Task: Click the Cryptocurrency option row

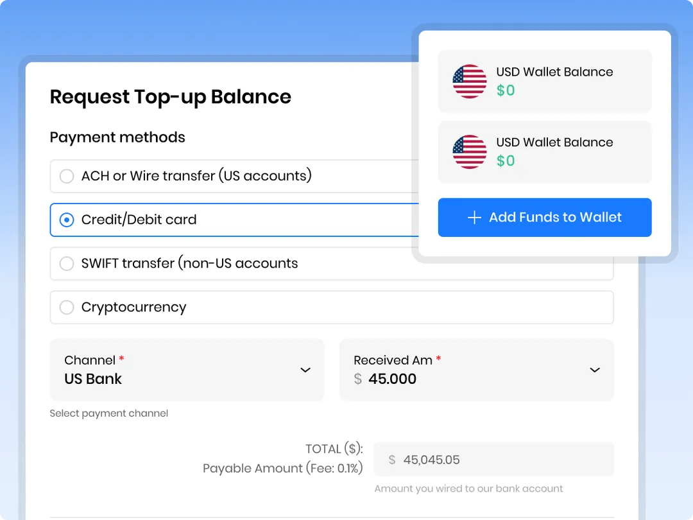Action: (x=332, y=308)
